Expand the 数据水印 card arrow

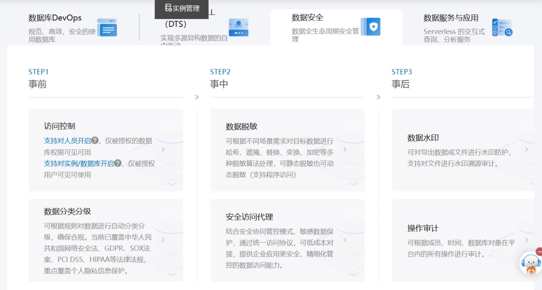pos(526,149)
